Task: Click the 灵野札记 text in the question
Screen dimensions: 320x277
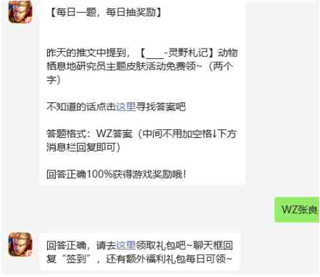Action: click(188, 52)
